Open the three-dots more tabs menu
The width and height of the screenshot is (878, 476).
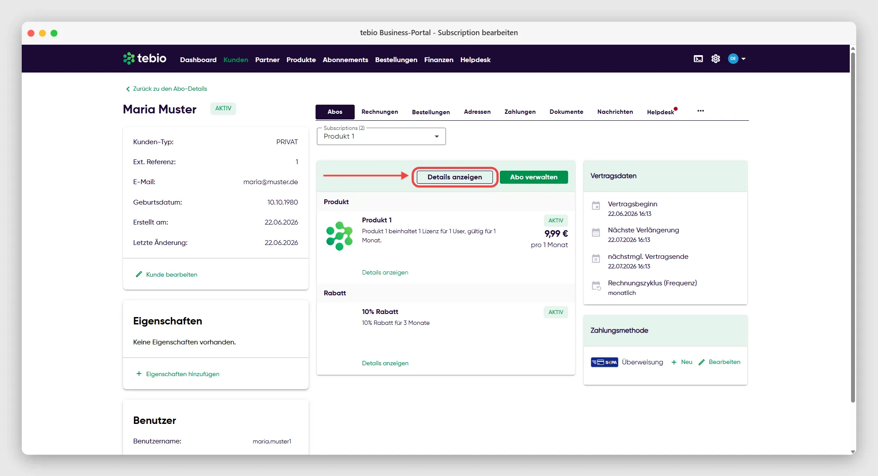pos(700,111)
